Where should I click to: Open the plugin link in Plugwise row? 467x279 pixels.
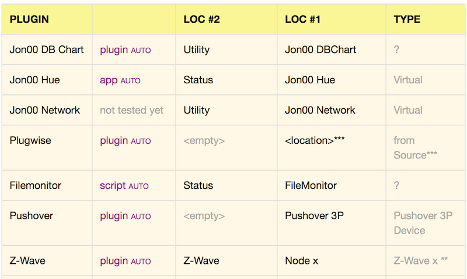(114, 141)
